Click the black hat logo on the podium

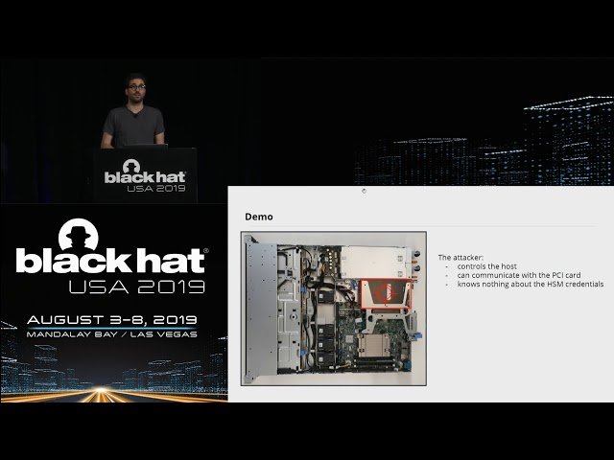tap(145, 175)
